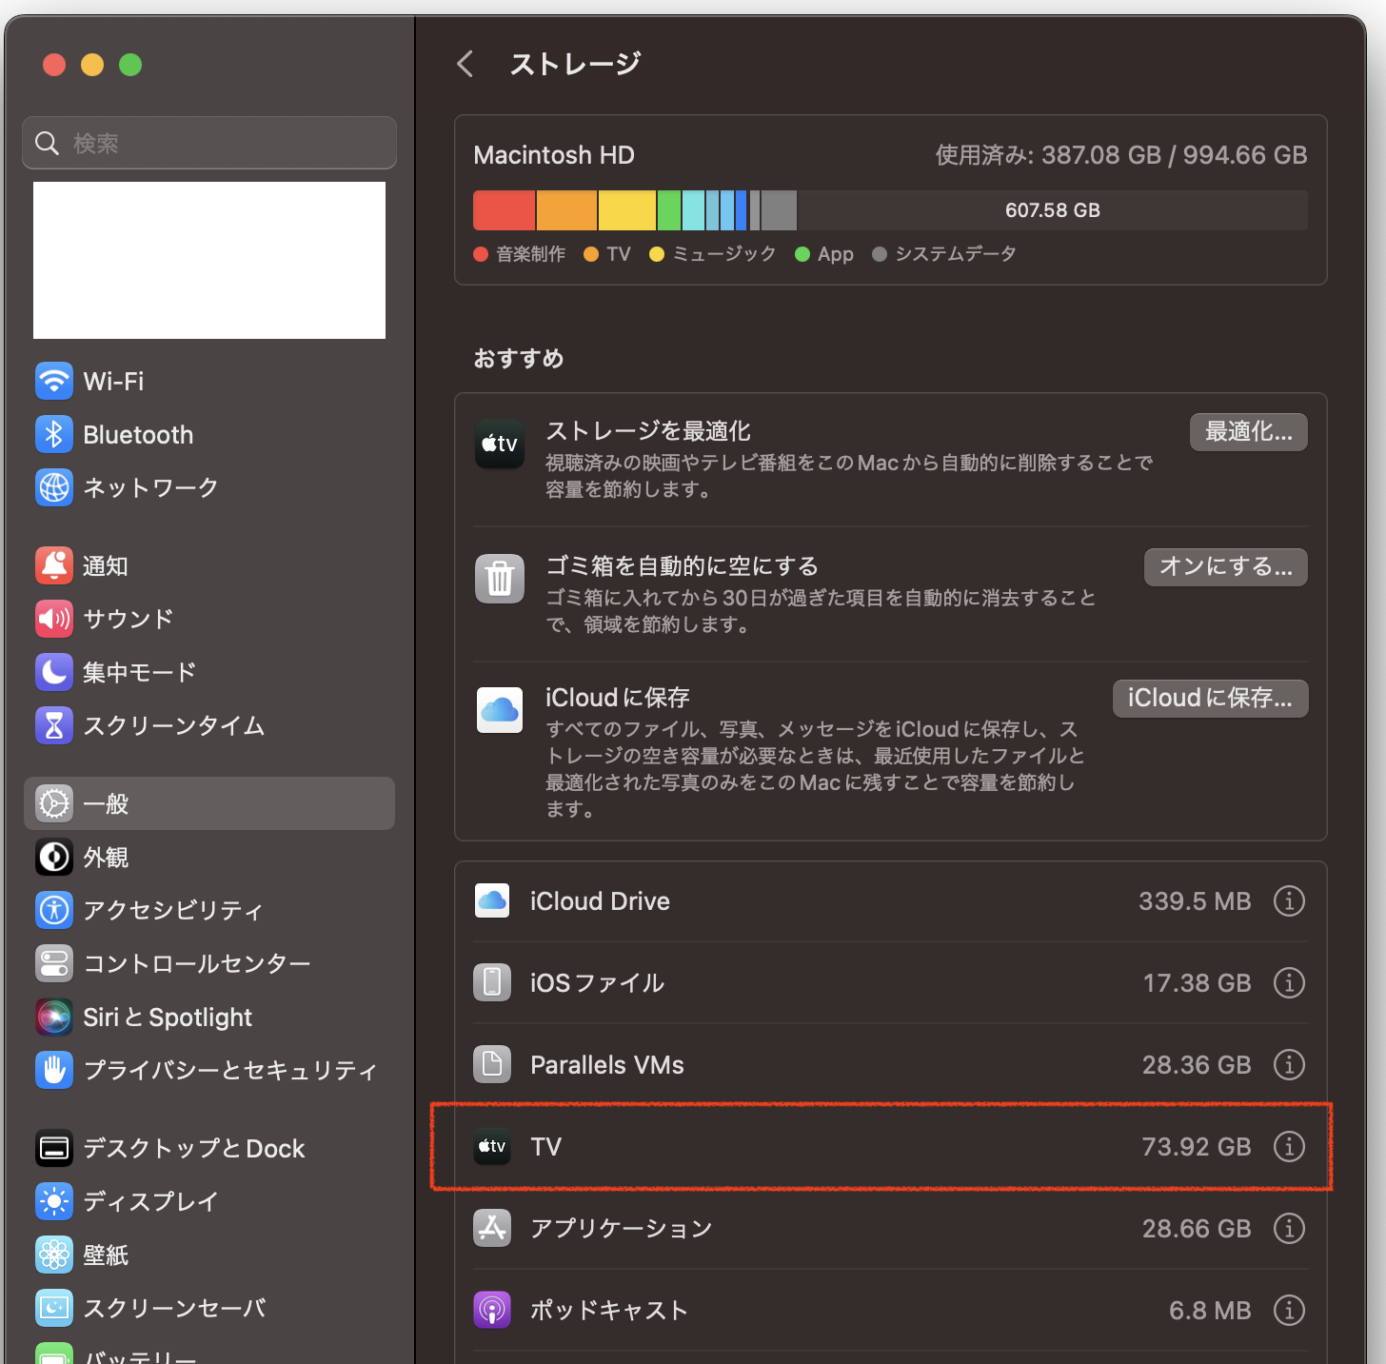Click the Apple TV icon beside ストレージを最適化
The image size is (1386, 1364).
click(x=500, y=444)
